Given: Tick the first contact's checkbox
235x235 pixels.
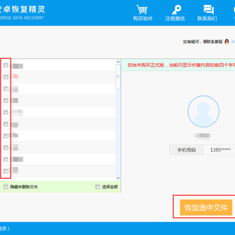Looking at the screenshot, I should click(6, 65).
